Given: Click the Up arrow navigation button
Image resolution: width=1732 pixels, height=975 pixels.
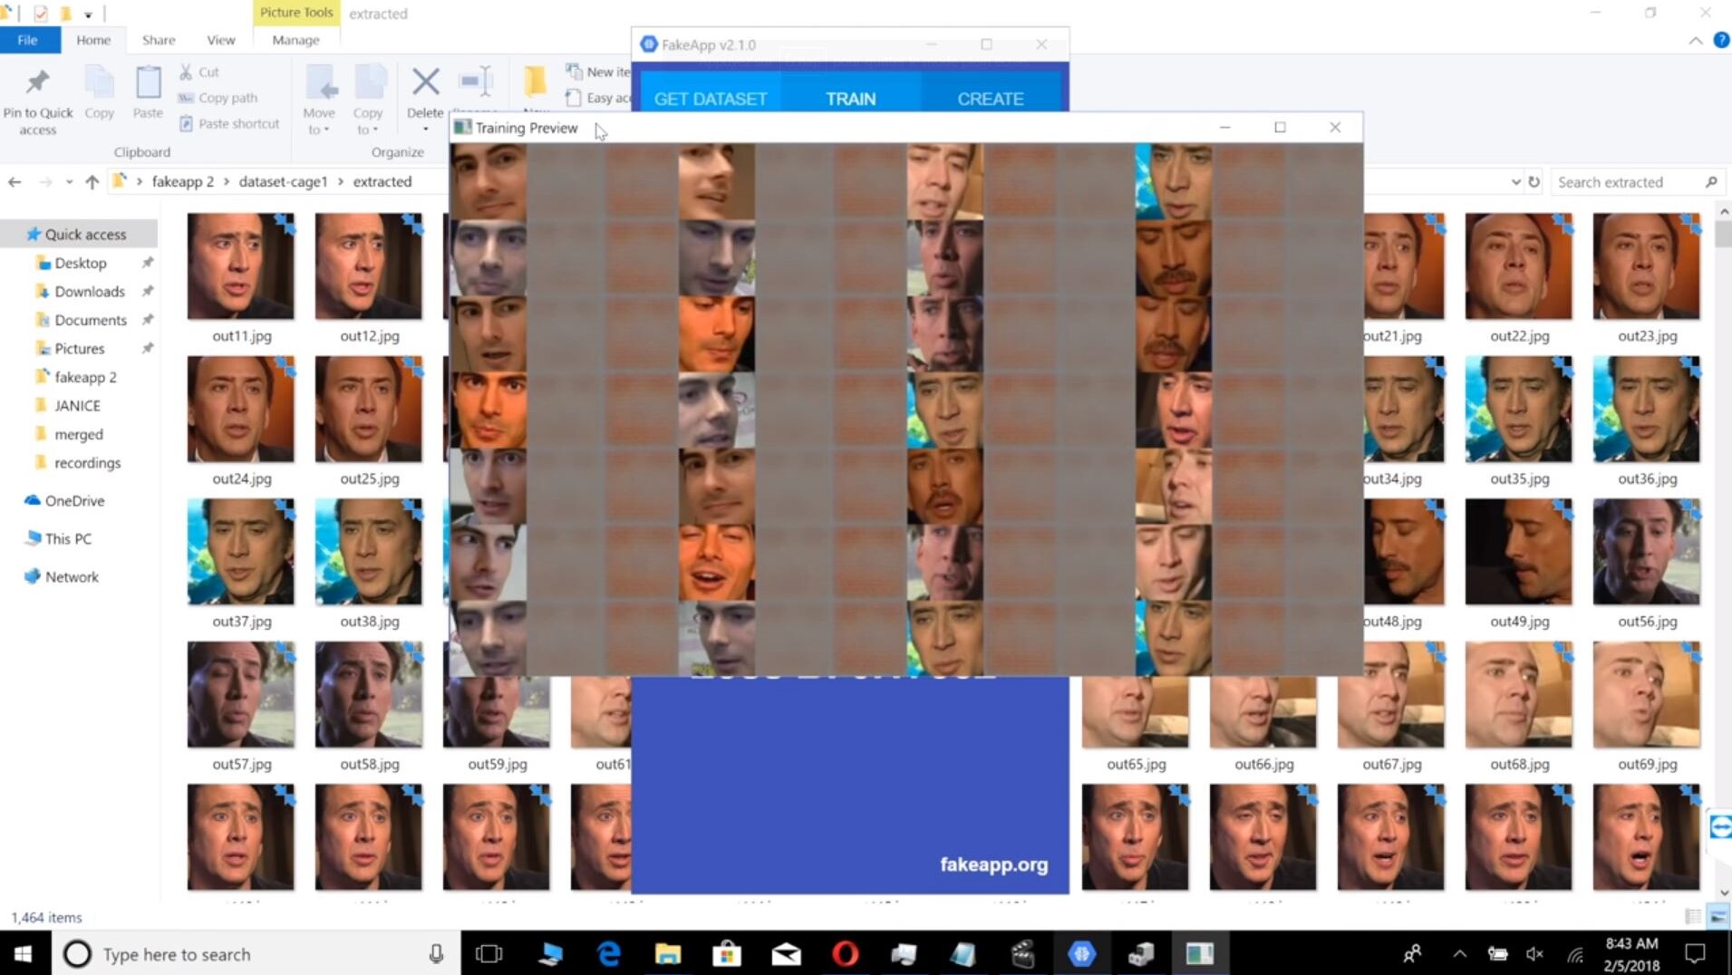Looking at the screenshot, I should pos(92,182).
